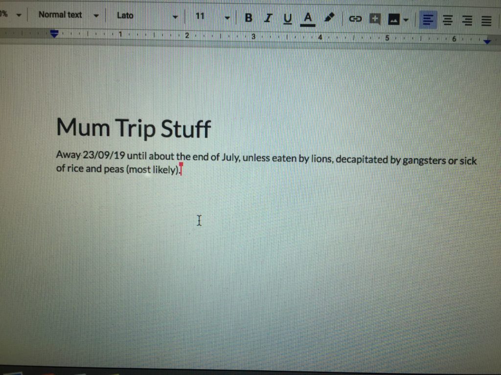Align text to the left

point(428,20)
